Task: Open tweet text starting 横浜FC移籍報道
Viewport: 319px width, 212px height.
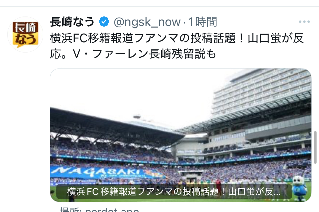Action: pos(177,46)
